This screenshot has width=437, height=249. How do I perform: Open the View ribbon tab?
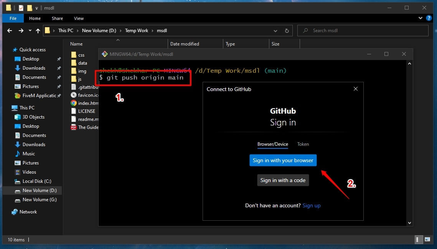(x=79, y=18)
